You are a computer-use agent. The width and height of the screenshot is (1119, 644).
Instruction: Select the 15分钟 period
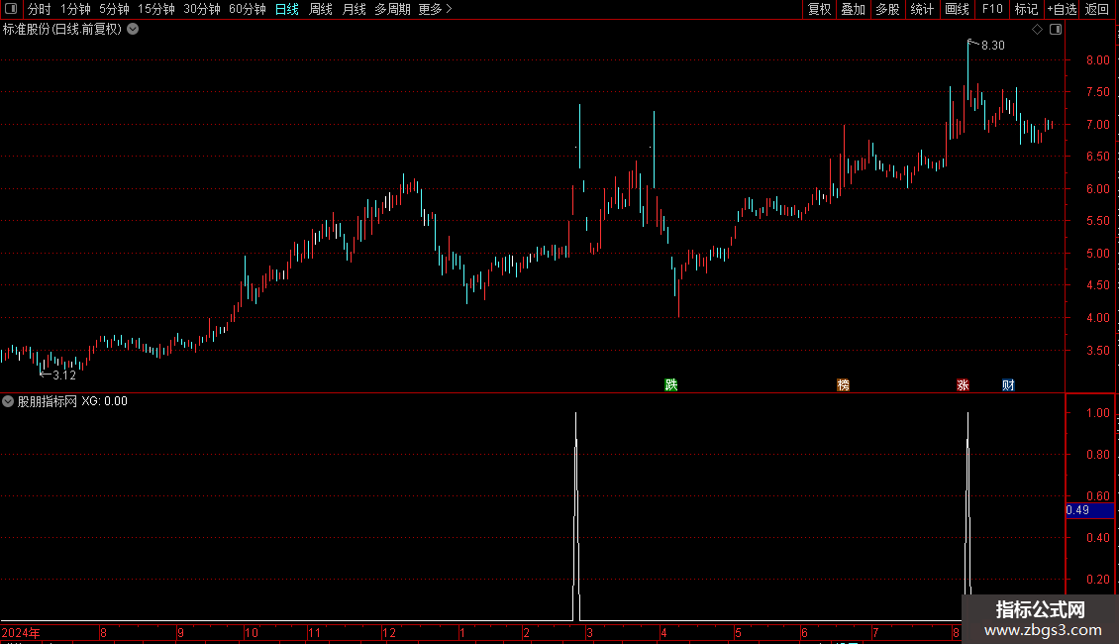coord(155,9)
